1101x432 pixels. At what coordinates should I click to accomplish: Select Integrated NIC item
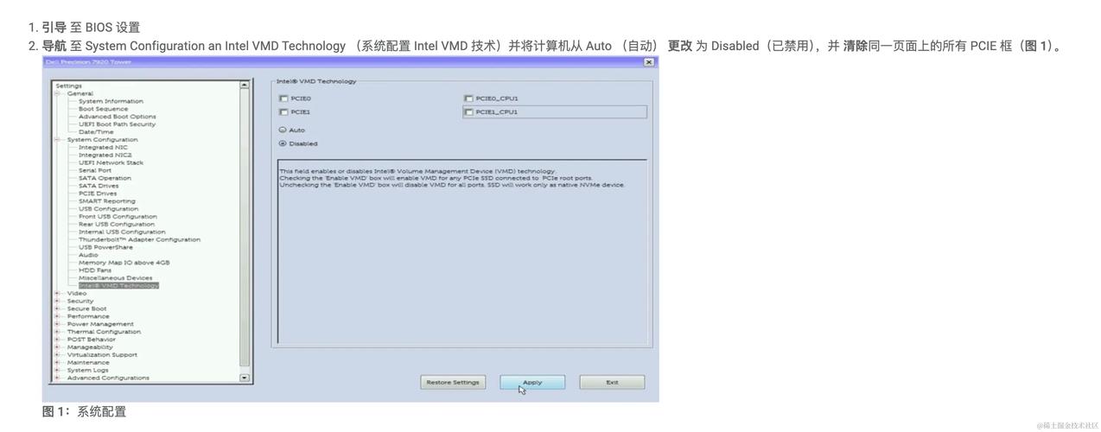(103, 148)
